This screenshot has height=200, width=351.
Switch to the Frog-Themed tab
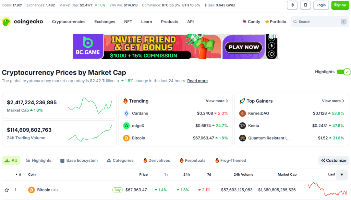click(x=231, y=161)
